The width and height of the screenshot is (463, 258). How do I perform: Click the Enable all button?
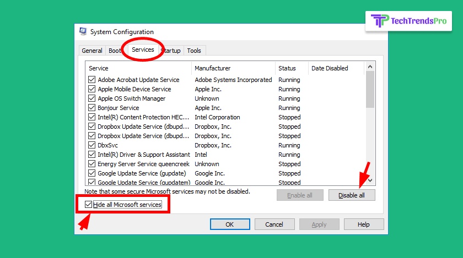300,195
